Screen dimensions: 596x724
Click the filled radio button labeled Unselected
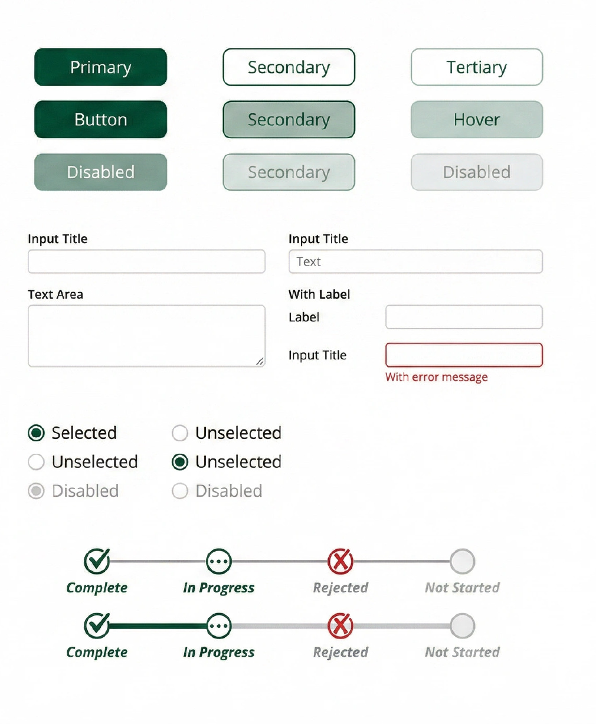click(180, 462)
